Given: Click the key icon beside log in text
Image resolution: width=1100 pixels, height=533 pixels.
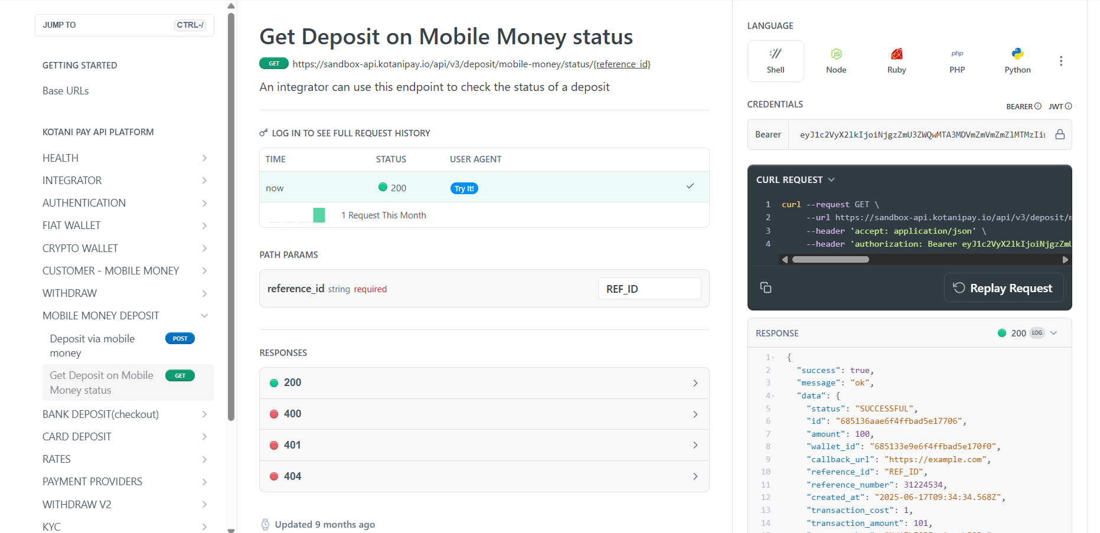Looking at the screenshot, I should click(263, 133).
